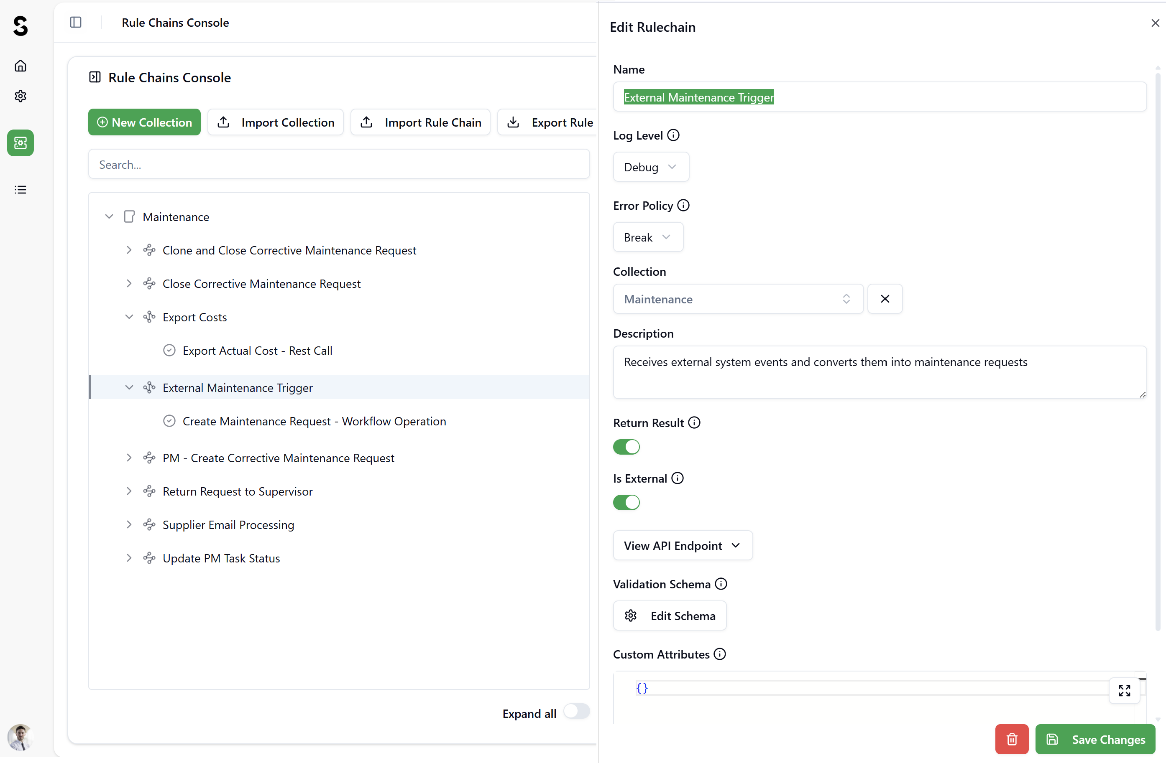1166x763 pixels.
Task: Expand Supplier Email Processing chevron
Action: click(x=129, y=525)
